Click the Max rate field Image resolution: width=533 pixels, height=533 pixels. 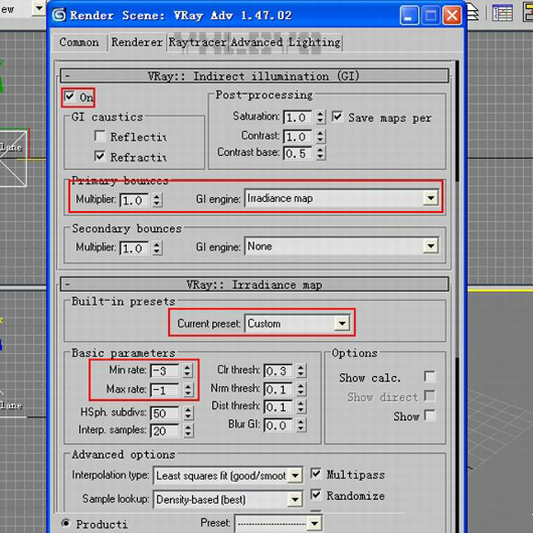coord(164,389)
